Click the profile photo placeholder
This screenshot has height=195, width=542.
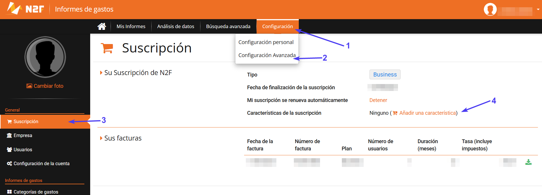[x=45, y=57]
